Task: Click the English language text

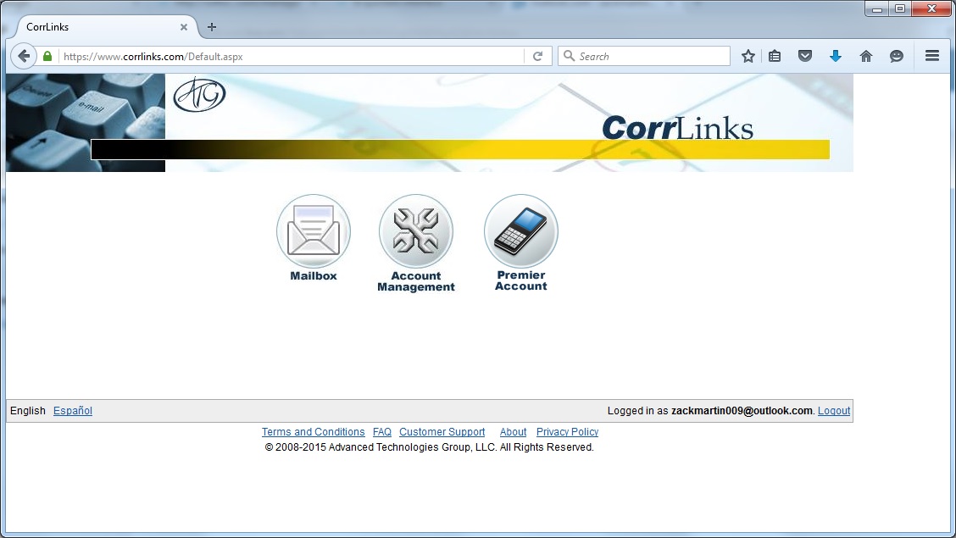Action: click(x=27, y=411)
